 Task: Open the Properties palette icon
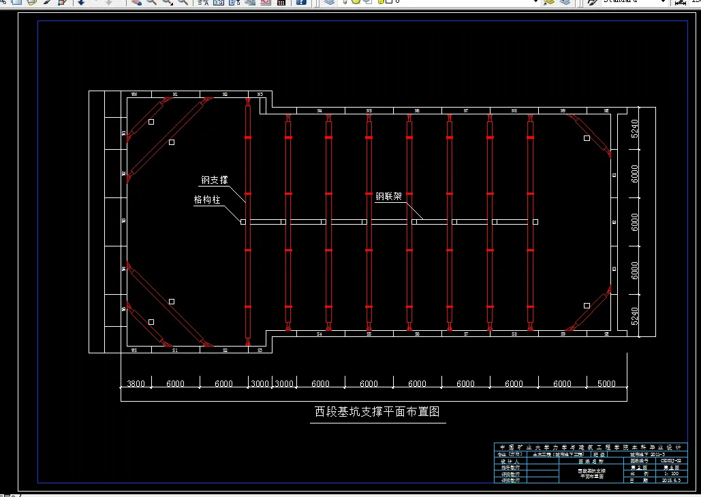[203, 2]
